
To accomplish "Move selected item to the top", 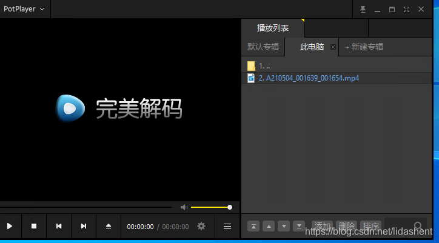I will coord(253,226).
